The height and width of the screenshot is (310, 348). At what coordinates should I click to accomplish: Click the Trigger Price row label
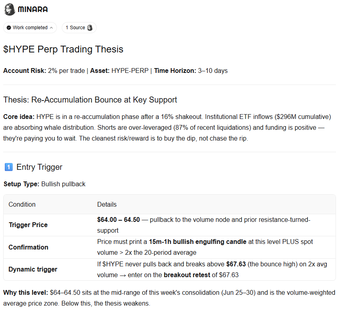28,225
